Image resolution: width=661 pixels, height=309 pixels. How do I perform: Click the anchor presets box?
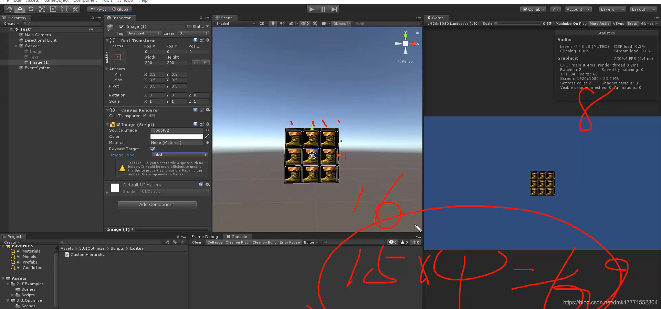pos(118,57)
